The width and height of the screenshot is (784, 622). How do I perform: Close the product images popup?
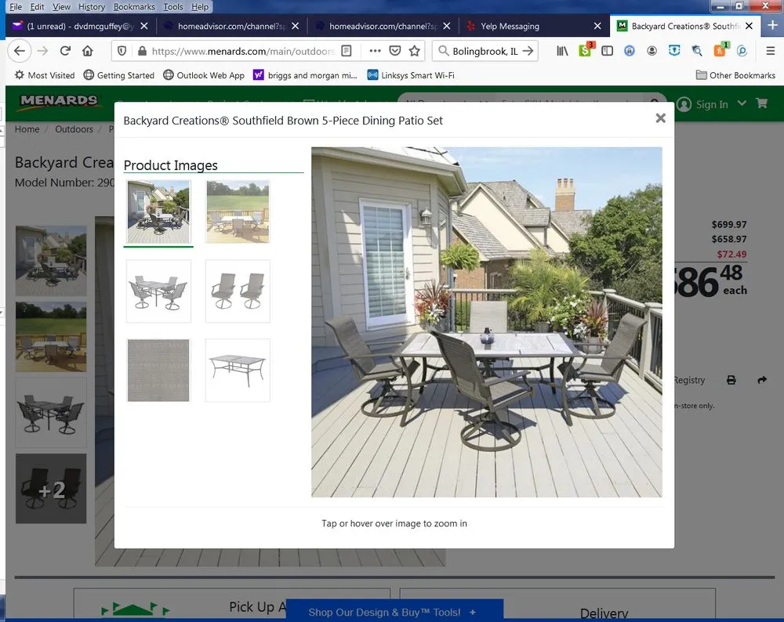[660, 118]
